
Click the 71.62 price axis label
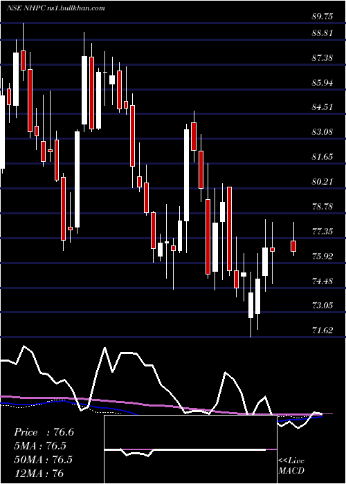pos(322,331)
